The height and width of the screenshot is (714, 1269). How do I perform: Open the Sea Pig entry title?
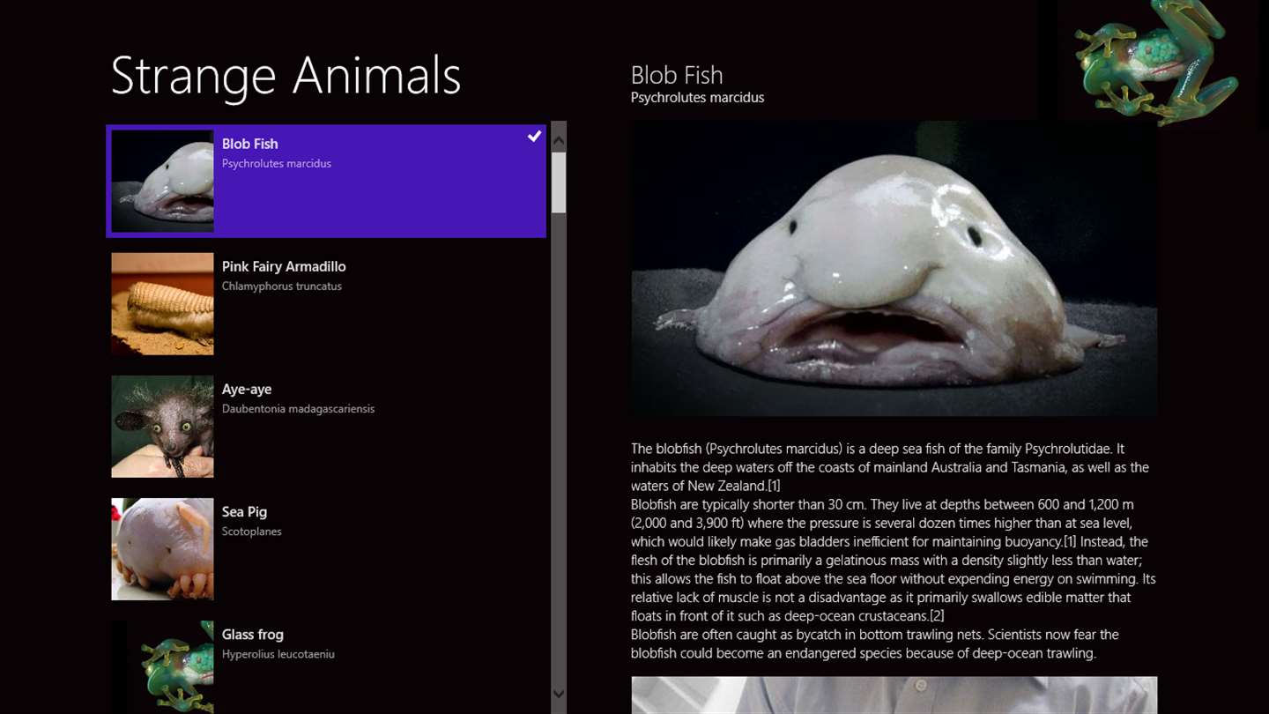244,511
